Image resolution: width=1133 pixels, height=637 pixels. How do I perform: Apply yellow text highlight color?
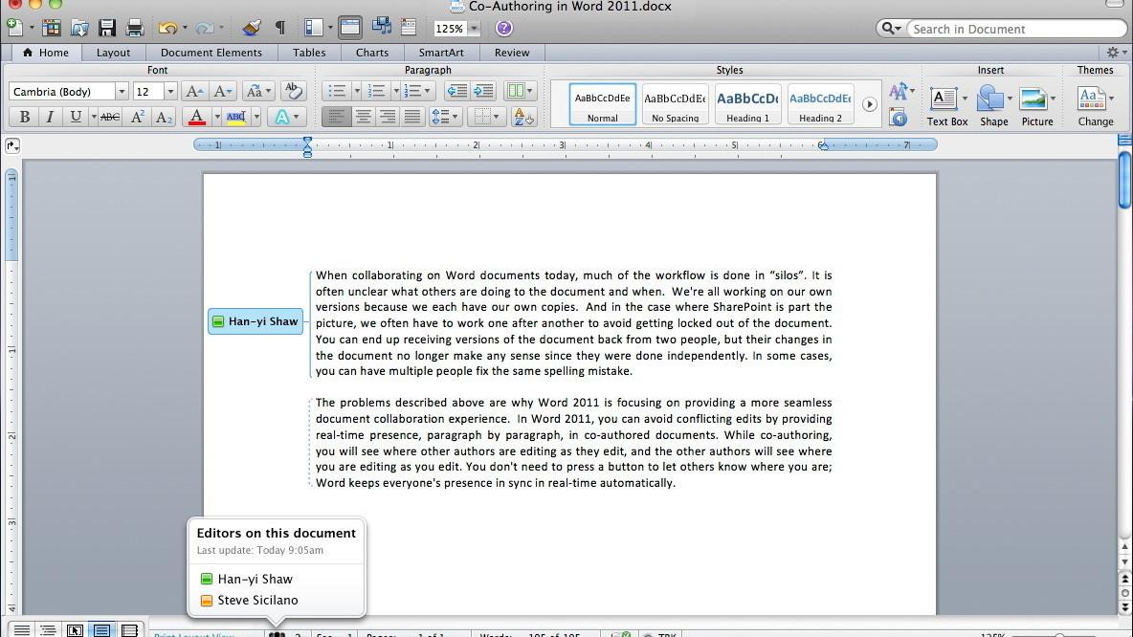point(236,117)
